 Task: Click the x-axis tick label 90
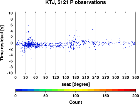[46, 77]
